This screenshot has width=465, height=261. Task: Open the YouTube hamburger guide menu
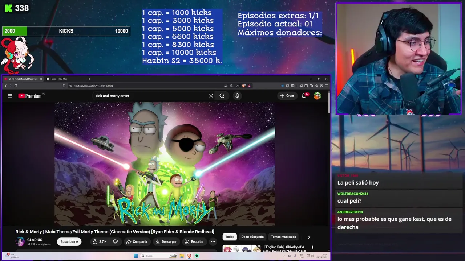(10, 96)
